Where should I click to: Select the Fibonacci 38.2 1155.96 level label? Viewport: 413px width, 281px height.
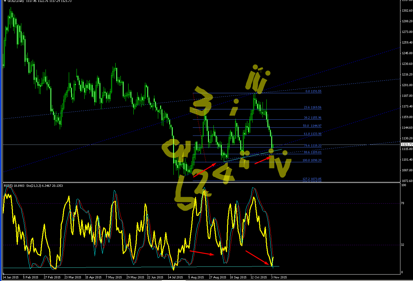[313, 118]
